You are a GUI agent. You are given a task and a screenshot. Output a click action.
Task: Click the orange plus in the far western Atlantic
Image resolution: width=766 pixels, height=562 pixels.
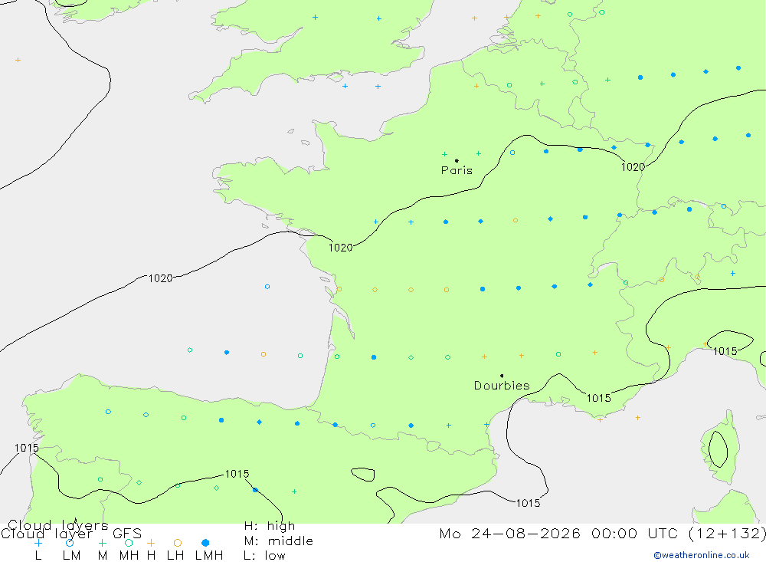pyautogui.click(x=18, y=60)
